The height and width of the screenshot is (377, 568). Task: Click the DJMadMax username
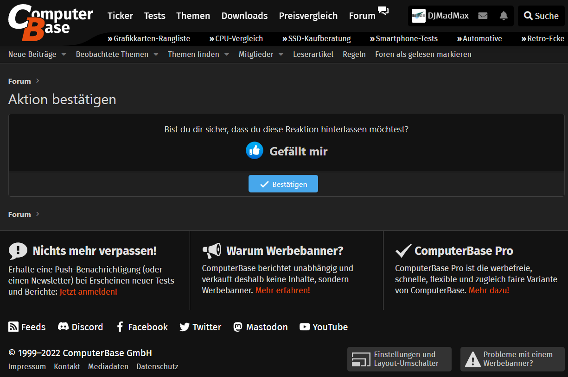coord(448,16)
